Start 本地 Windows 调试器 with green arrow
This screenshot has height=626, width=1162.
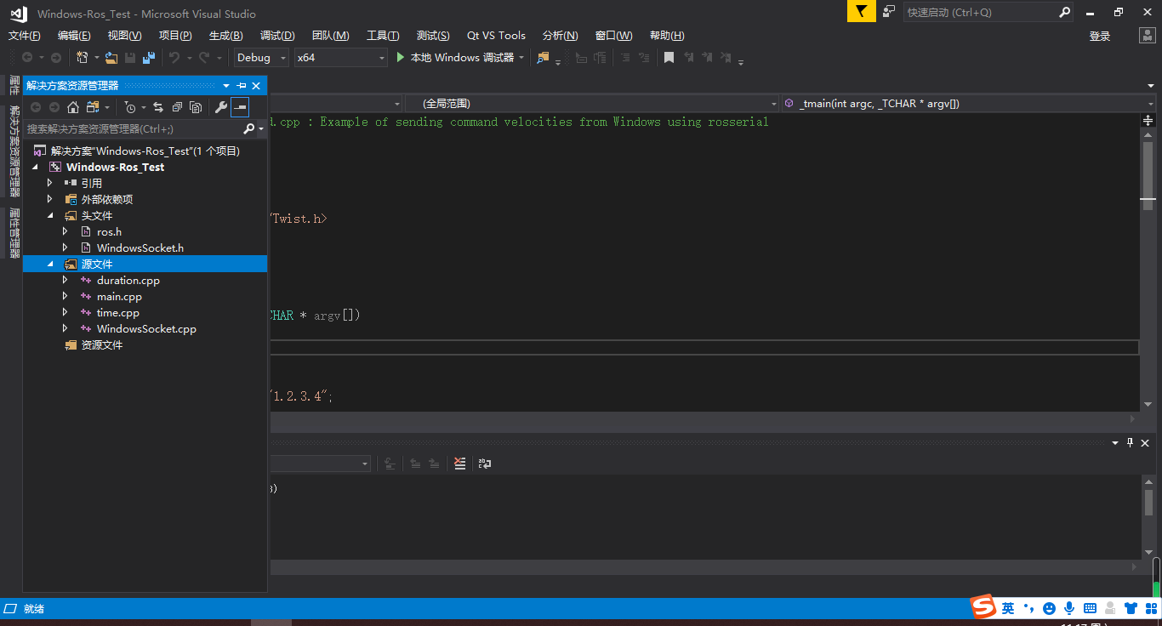click(x=402, y=58)
